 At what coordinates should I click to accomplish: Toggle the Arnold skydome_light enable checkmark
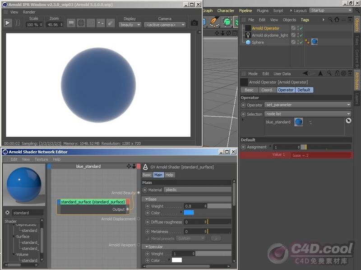click(301, 35)
